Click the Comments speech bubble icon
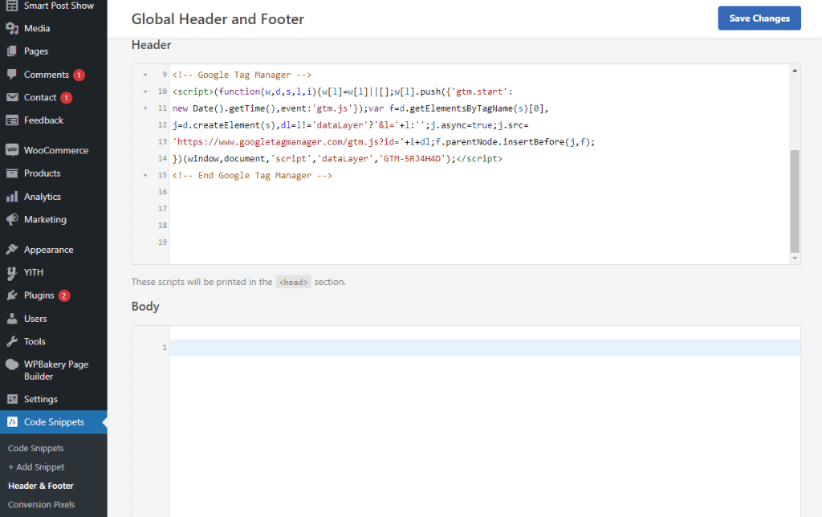The width and height of the screenshot is (822, 517). click(12, 75)
